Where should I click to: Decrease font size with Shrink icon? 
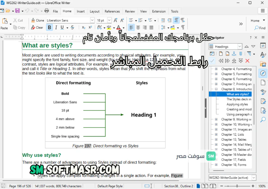(122, 20)
